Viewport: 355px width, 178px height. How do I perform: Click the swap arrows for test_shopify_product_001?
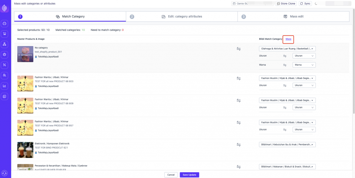[x=239, y=49]
